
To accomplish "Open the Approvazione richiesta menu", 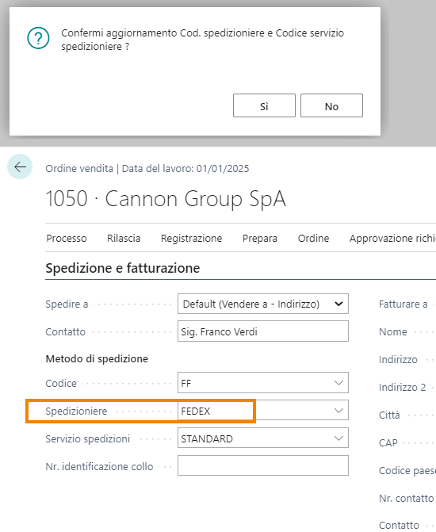I will [392, 238].
